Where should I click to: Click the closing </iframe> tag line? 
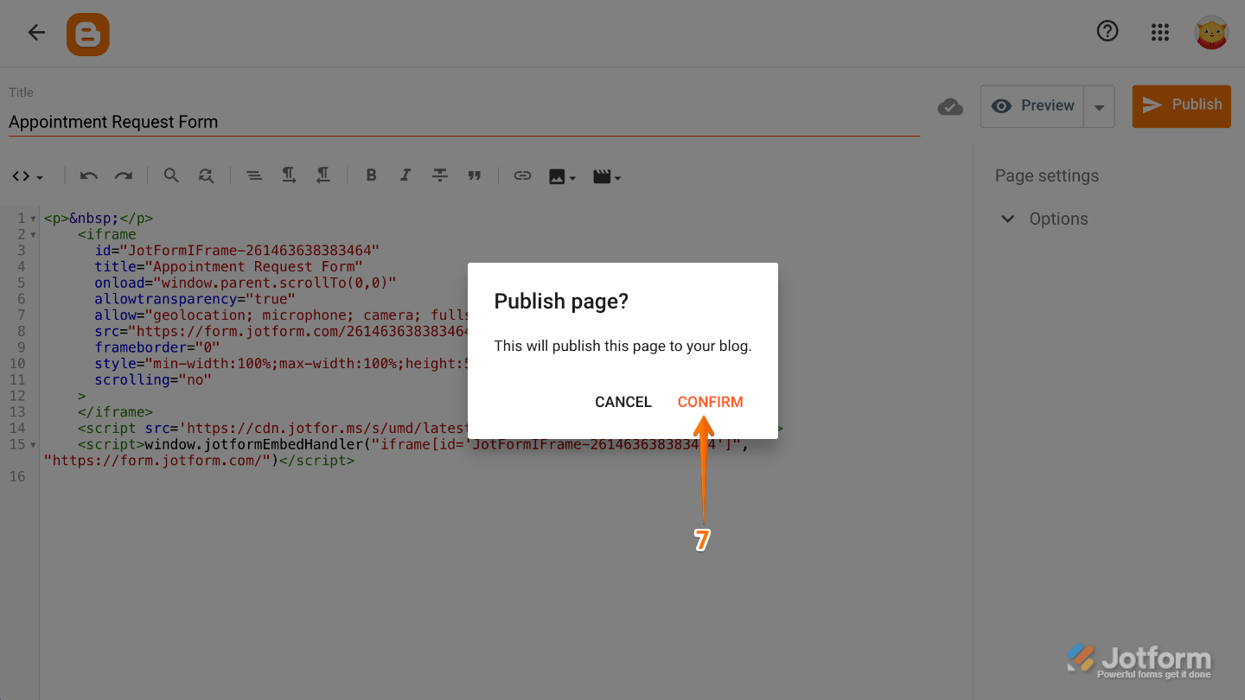coord(115,412)
